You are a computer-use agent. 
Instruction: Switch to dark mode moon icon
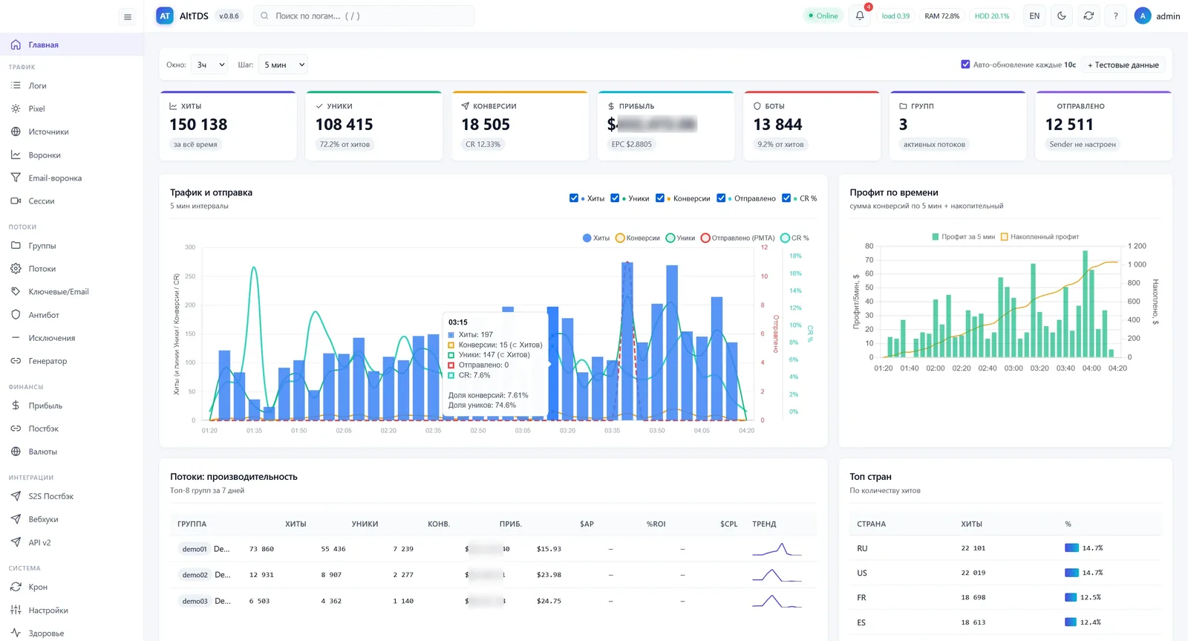[x=1062, y=16]
